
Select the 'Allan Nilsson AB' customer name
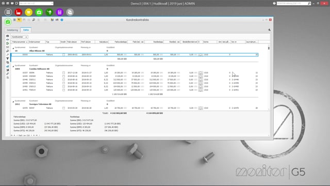pos(37,51)
